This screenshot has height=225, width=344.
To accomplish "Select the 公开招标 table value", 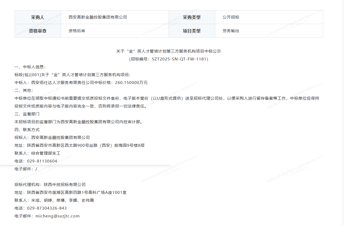I will click(231, 17).
